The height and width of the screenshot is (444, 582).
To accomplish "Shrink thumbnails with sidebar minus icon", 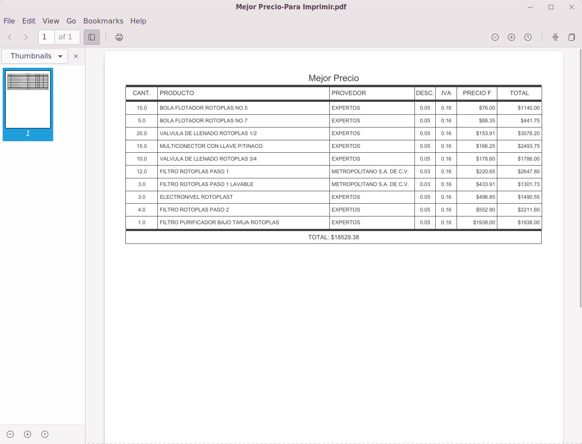I will [10, 434].
